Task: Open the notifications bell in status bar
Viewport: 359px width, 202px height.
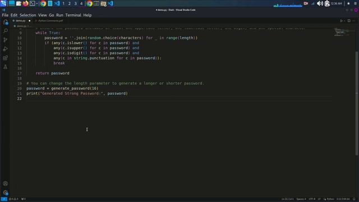Action: tap(354, 199)
